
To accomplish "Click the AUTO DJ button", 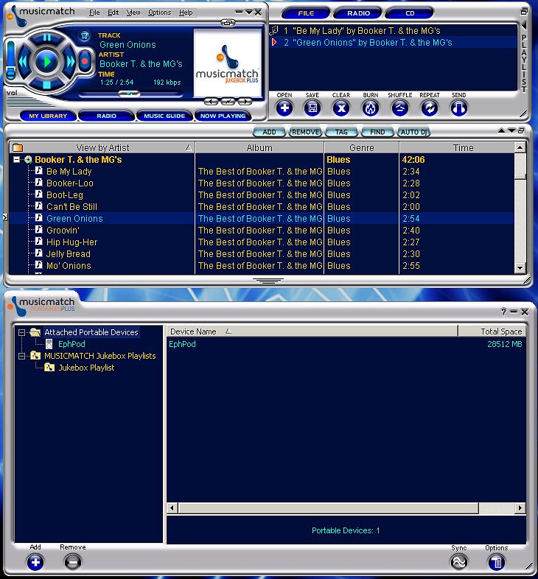I will [413, 132].
